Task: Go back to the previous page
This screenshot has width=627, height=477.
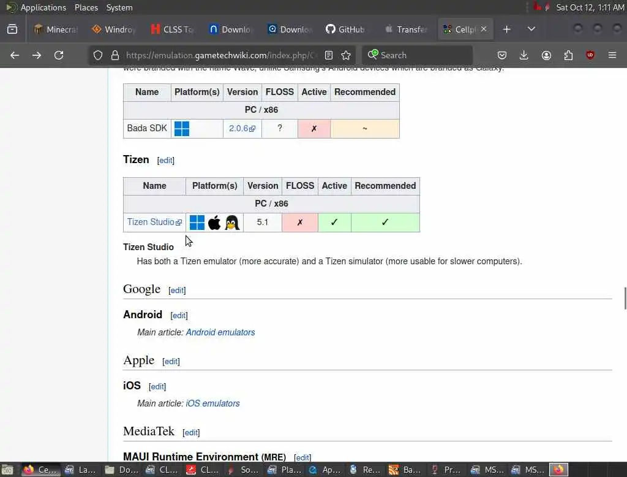Action: pyautogui.click(x=15, y=55)
